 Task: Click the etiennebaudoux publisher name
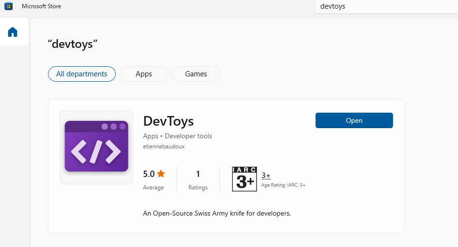(x=164, y=146)
